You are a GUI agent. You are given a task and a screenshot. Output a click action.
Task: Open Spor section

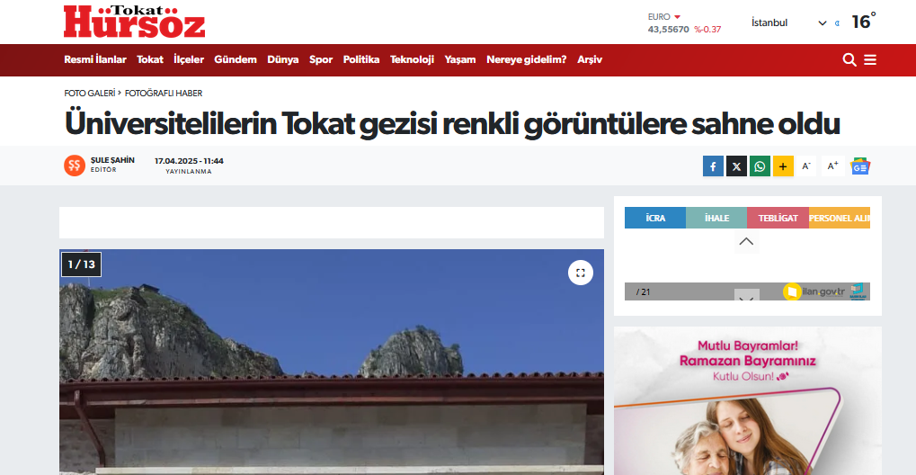point(321,59)
